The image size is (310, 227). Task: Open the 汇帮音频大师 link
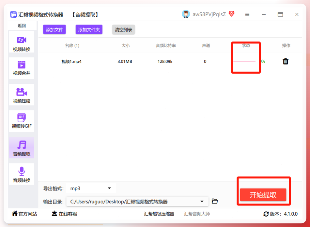point(197,214)
